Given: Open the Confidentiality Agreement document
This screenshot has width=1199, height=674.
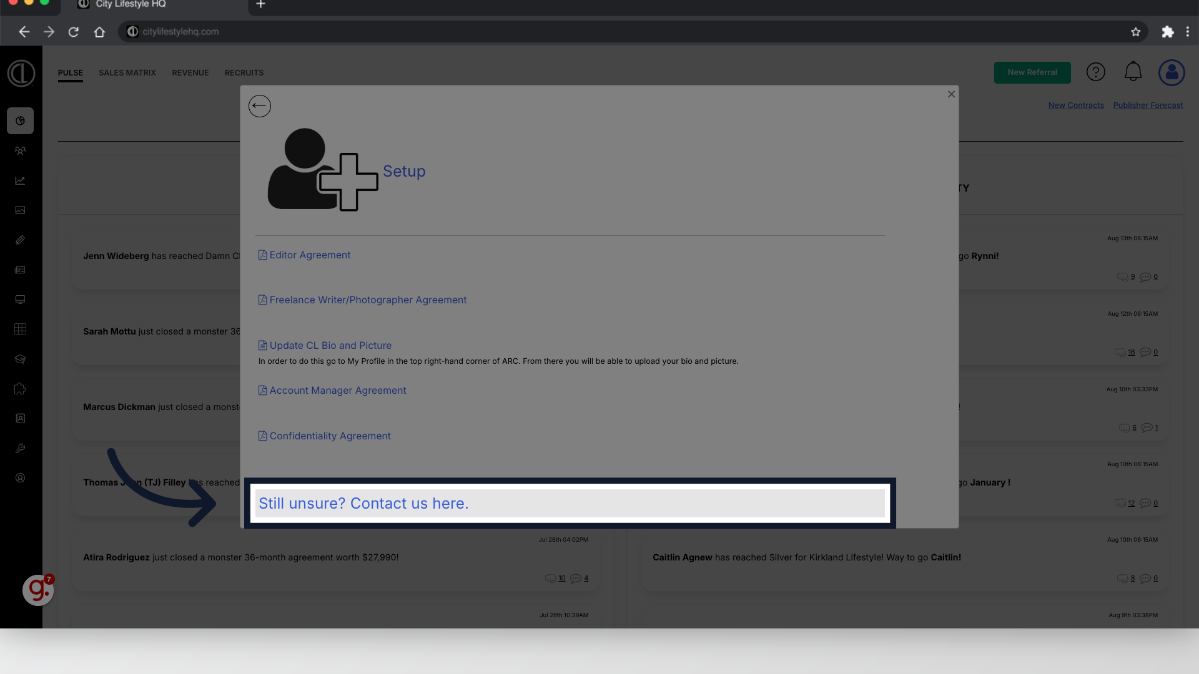Looking at the screenshot, I should click(330, 436).
